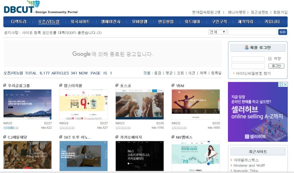Viewport: 294px width, 173px height.
Task: Click arrow bullet next to 아마빌리스웍스
Action: click(231, 160)
